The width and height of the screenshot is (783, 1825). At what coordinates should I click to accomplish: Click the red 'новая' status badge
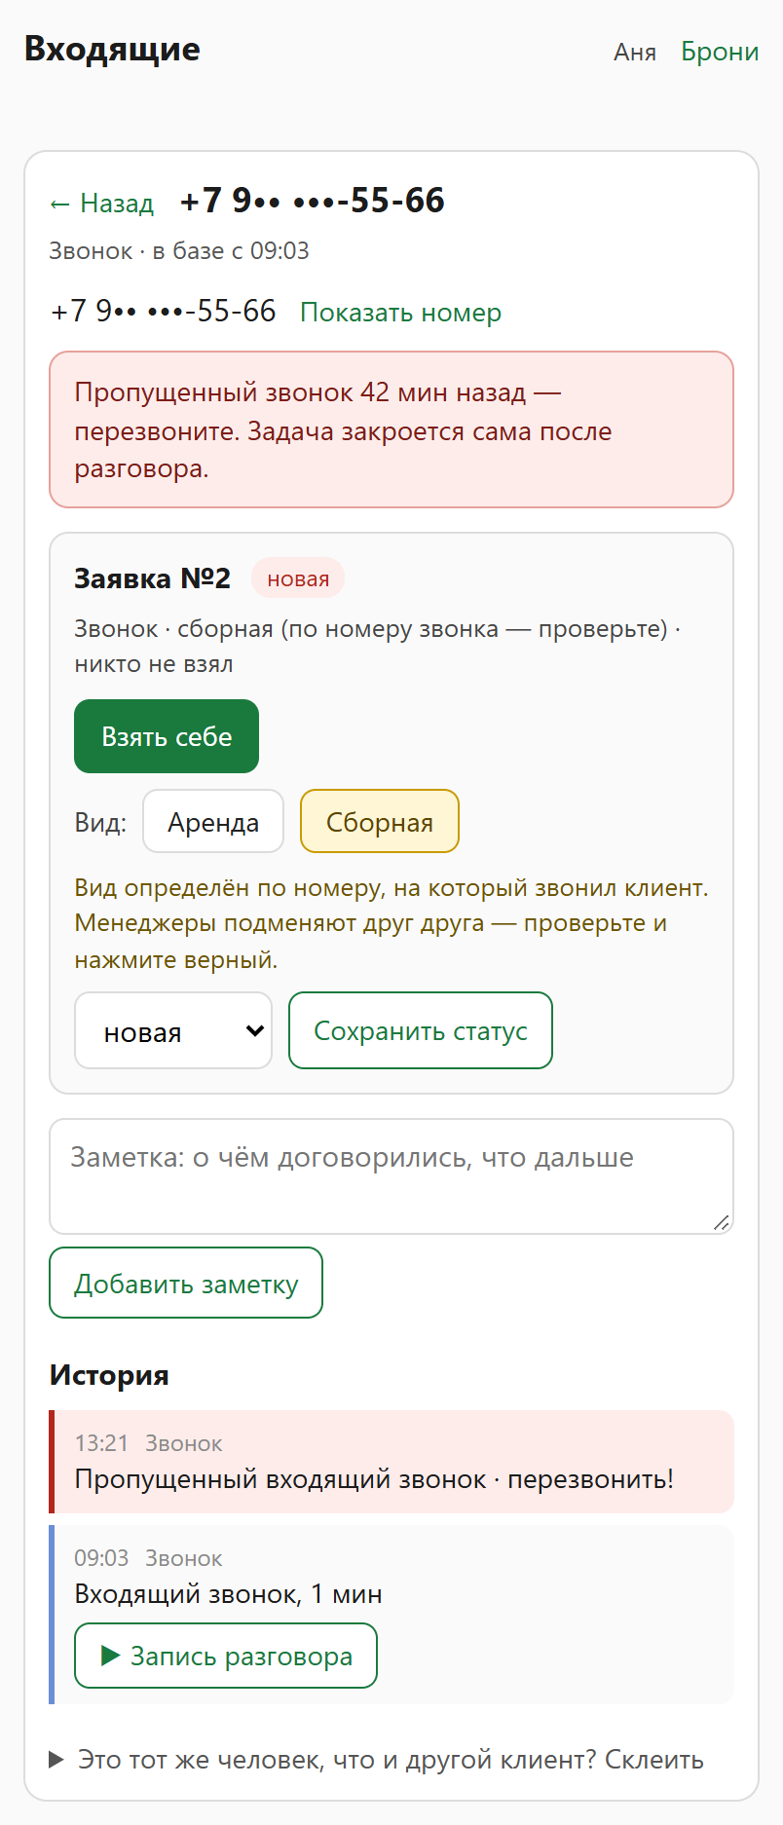tap(298, 578)
